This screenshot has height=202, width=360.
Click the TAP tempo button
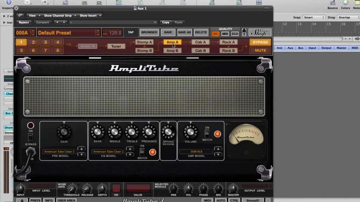click(131, 32)
